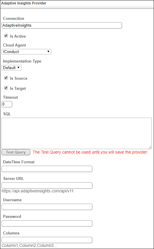The width and height of the screenshot is (154, 249).
Task: Click the Adaptive Insights Provider title bar
Action: point(77,3)
